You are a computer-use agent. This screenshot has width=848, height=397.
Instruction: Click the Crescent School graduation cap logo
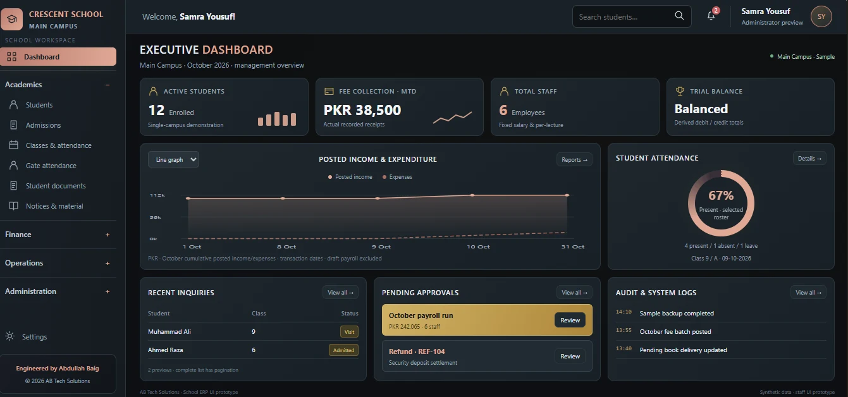point(11,19)
